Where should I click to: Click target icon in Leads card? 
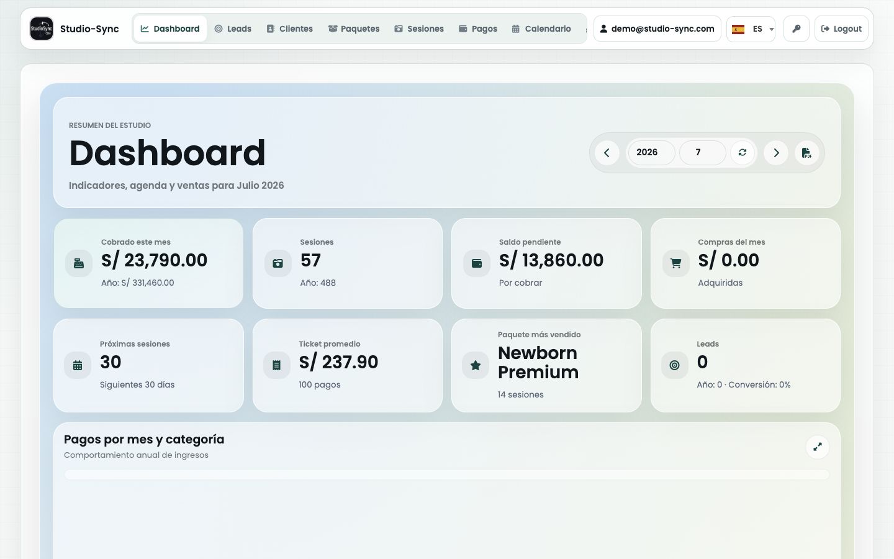(674, 365)
